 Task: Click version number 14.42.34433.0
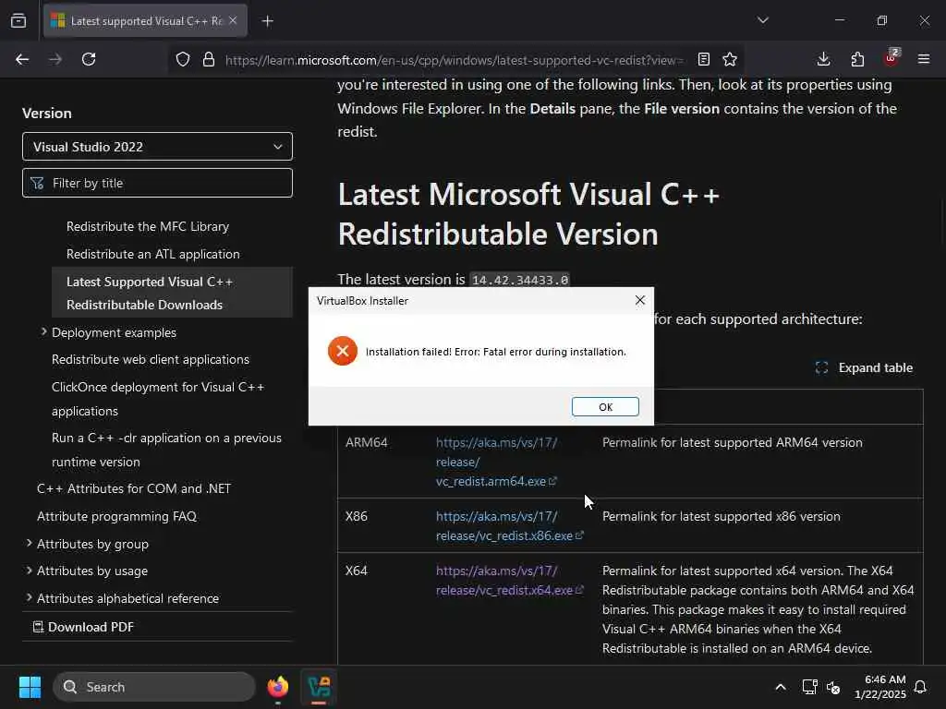[520, 280]
